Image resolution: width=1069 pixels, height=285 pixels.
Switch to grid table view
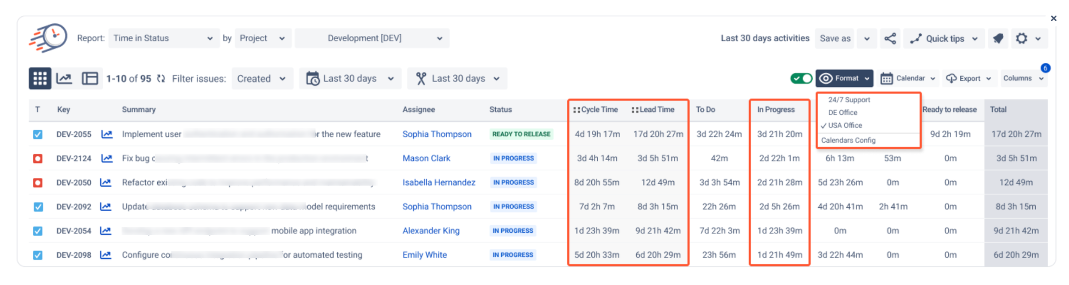click(x=40, y=78)
